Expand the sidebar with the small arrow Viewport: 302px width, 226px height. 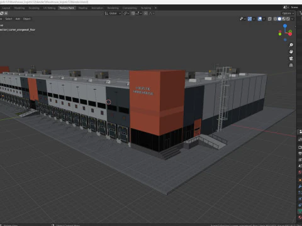pos(295,26)
